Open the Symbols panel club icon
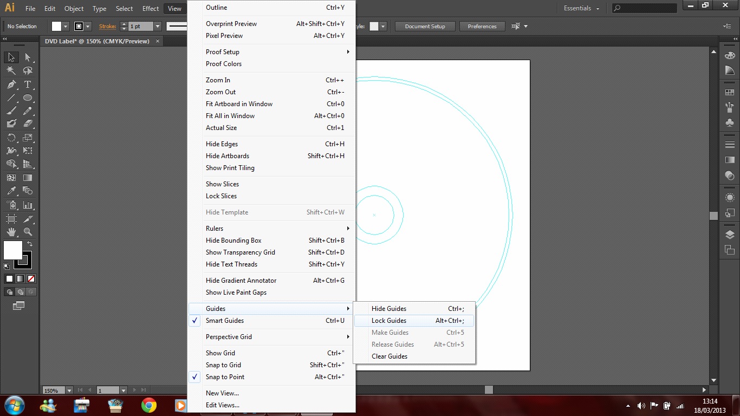The height and width of the screenshot is (416, 740). (730, 122)
